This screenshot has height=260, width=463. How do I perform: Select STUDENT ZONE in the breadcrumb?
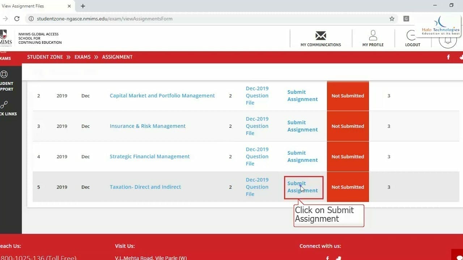tap(45, 57)
